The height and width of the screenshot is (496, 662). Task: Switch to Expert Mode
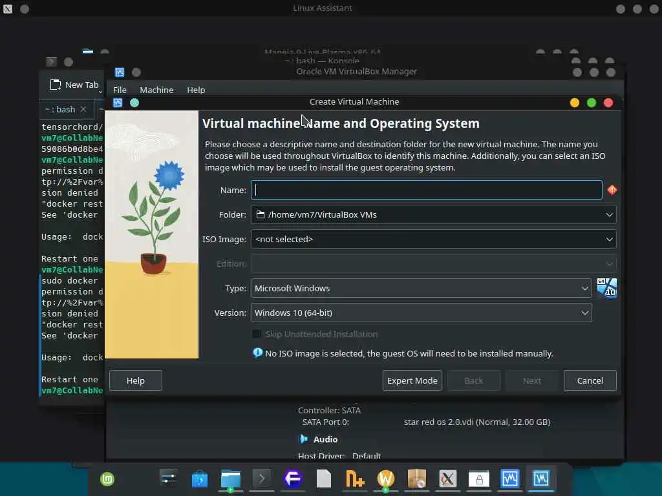(x=412, y=380)
